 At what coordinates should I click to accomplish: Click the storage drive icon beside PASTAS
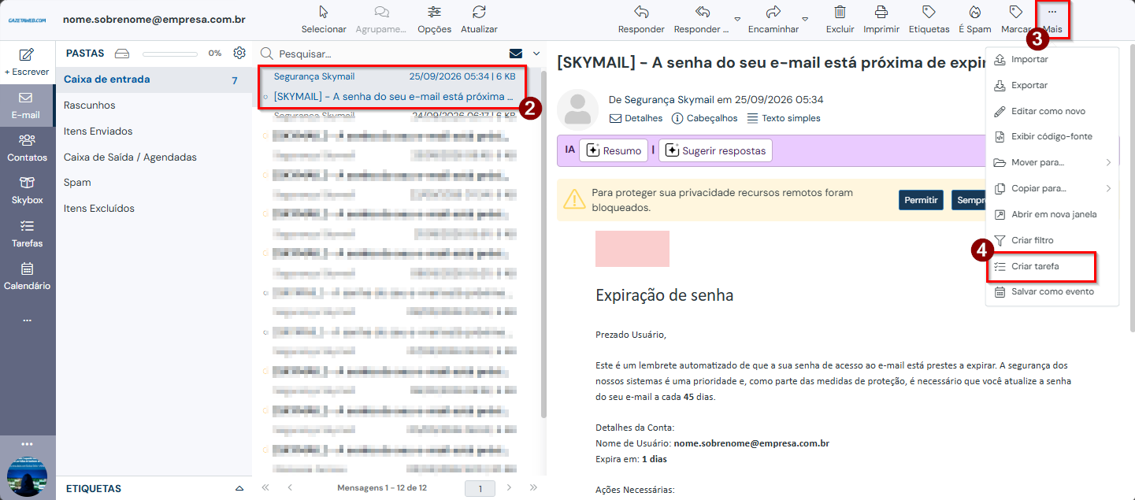coord(121,54)
